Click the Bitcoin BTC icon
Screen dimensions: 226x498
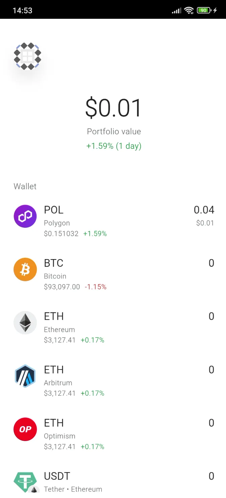tap(25, 269)
